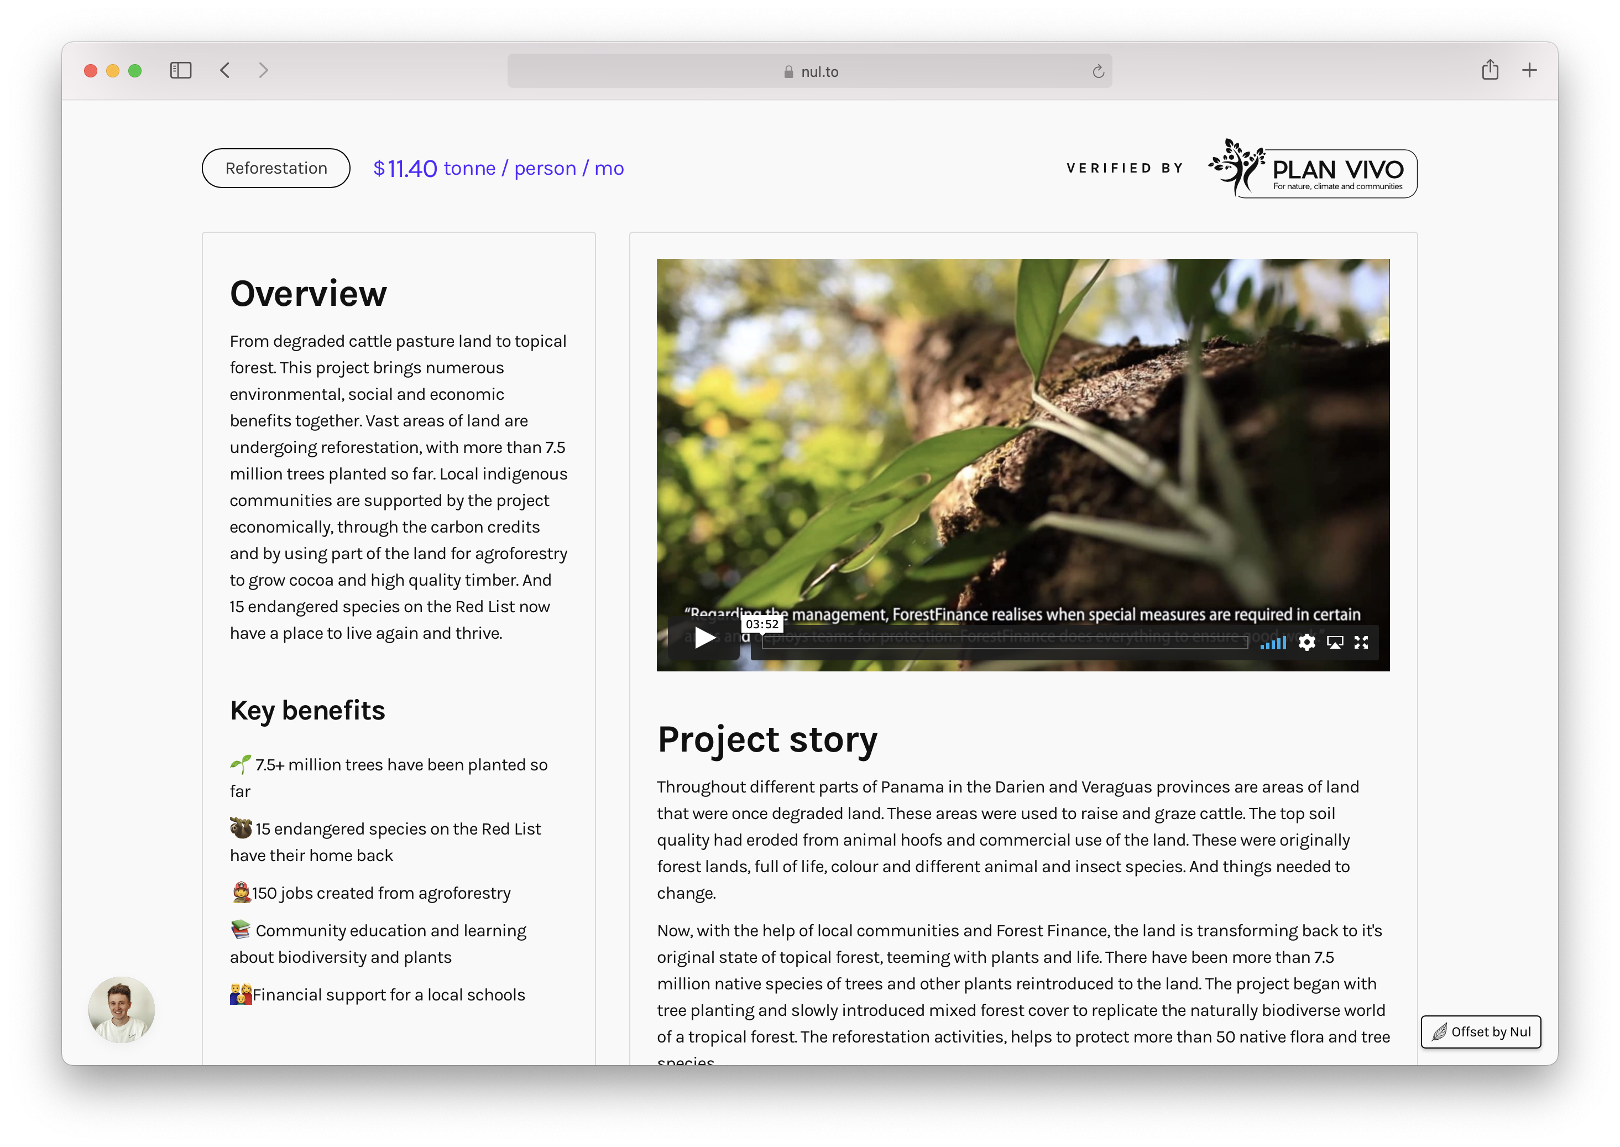Screen dimensions: 1620x1147
Task: Click the Reforestation tag button
Action: (x=276, y=168)
